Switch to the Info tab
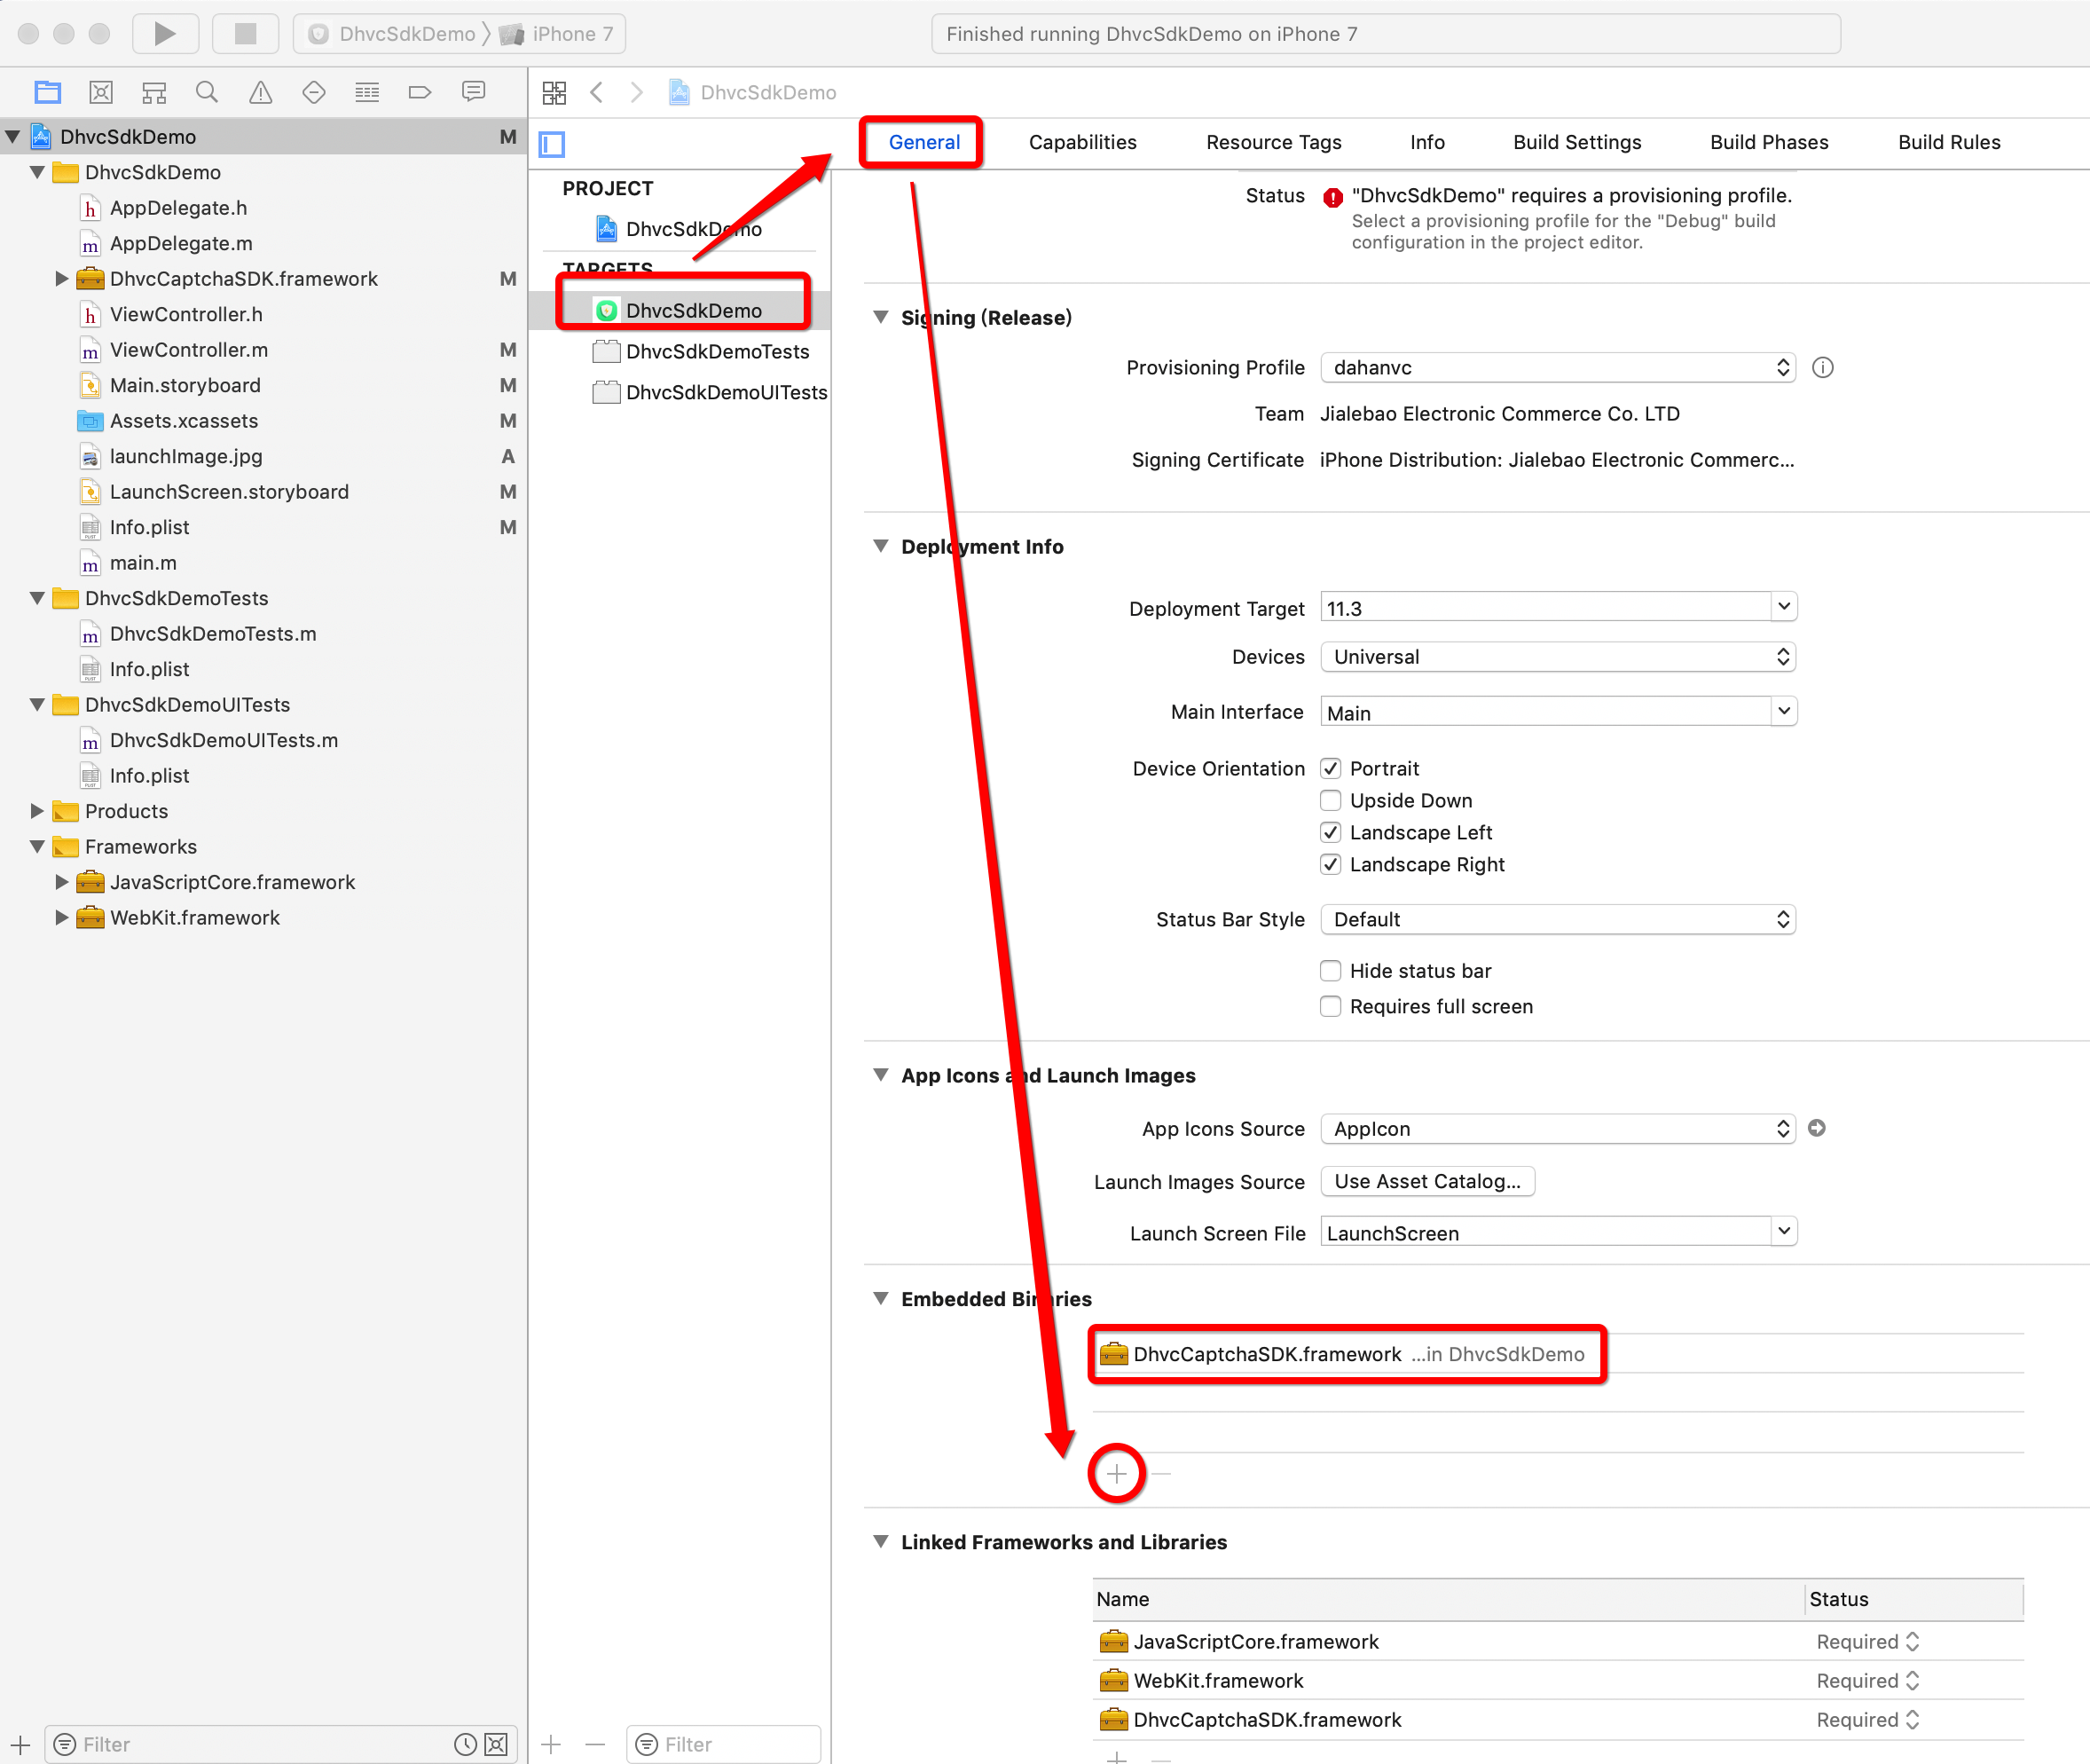The width and height of the screenshot is (2090, 1764). 1426,142
